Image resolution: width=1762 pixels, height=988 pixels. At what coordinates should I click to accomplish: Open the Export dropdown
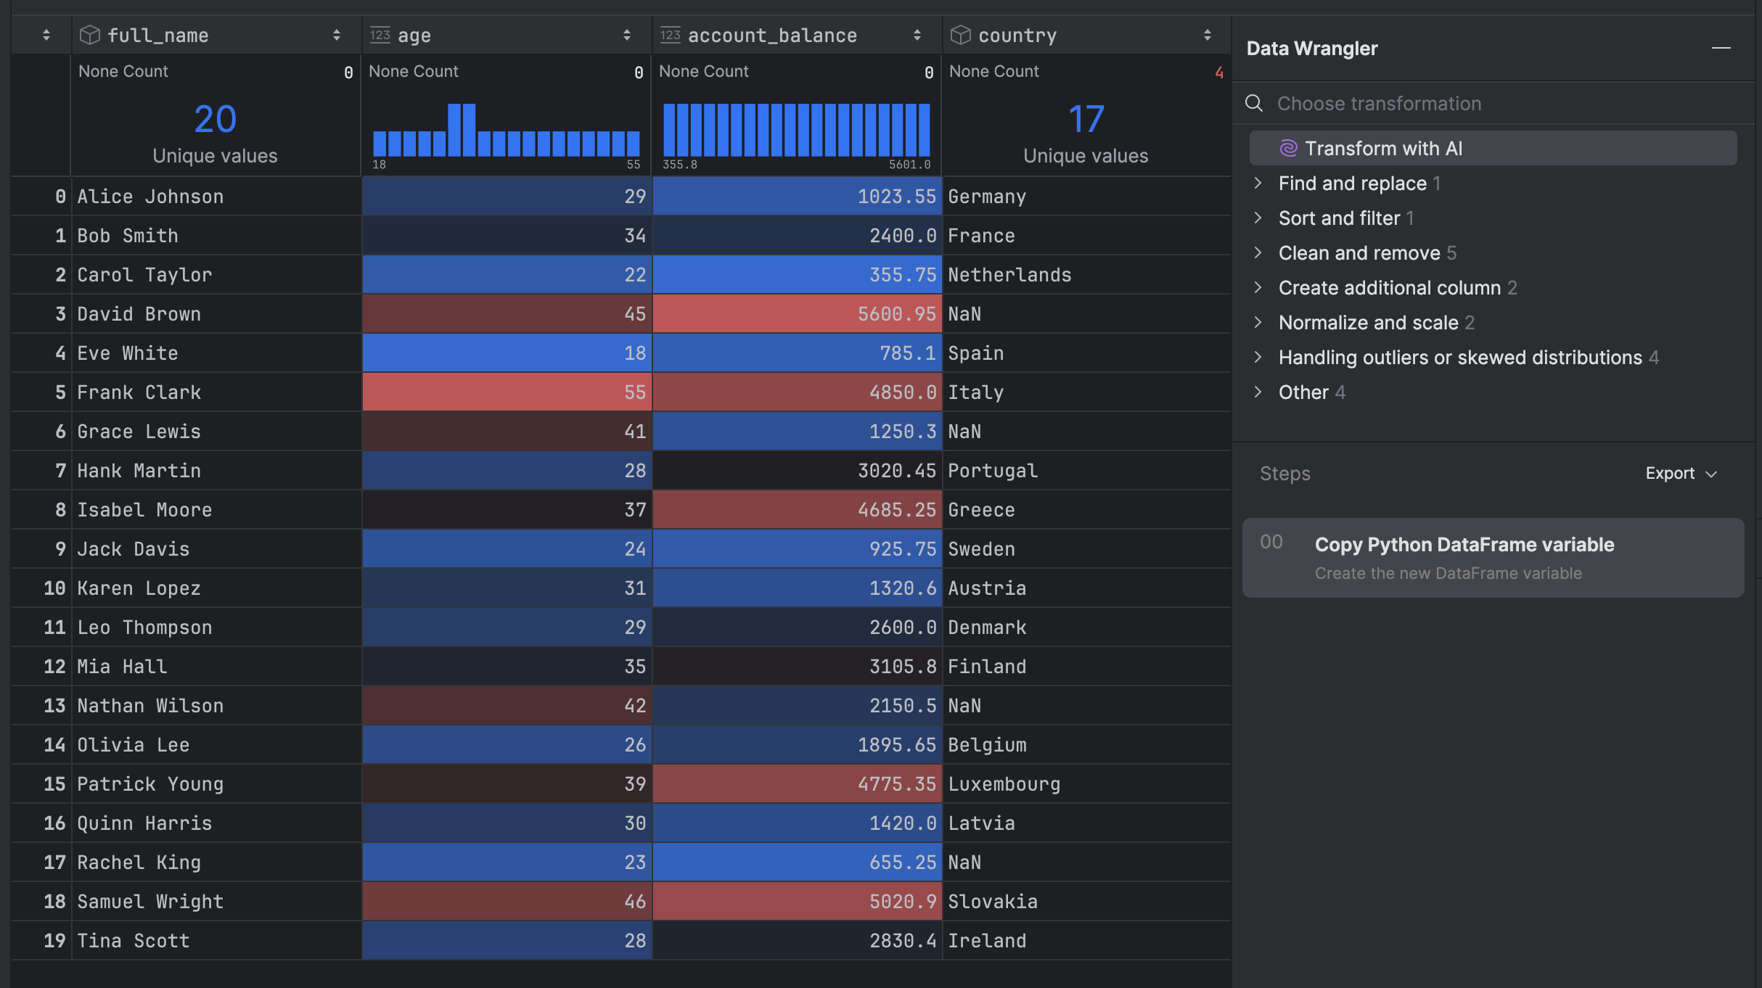1681,473
